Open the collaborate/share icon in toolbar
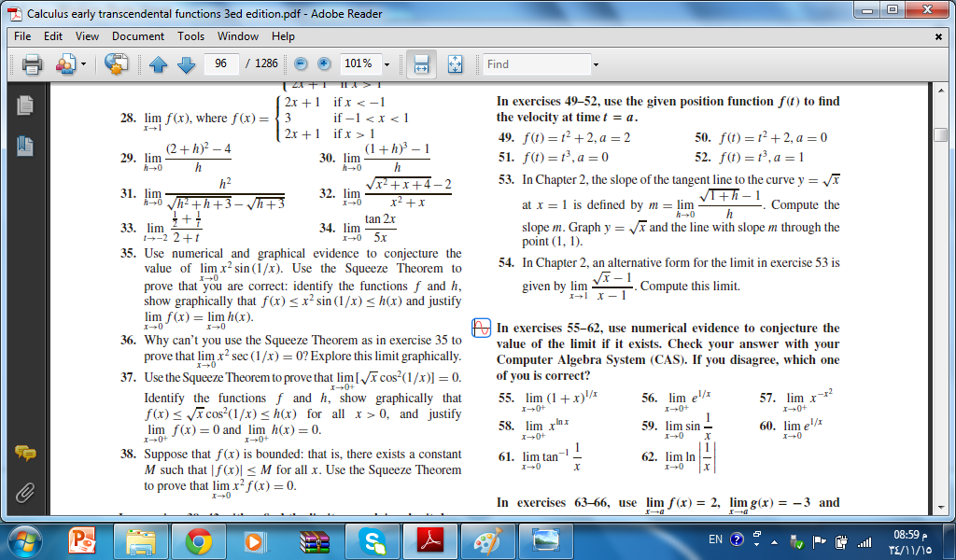The width and height of the screenshot is (956, 560). point(65,64)
